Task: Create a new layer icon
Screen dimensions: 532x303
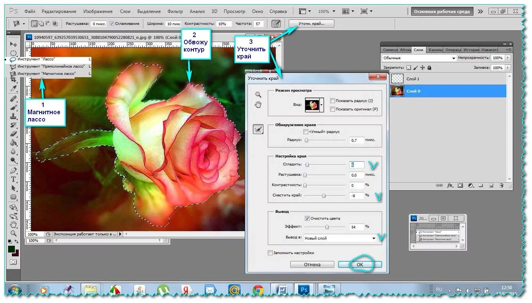Action: pyautogui.click(x=491, y=185)
